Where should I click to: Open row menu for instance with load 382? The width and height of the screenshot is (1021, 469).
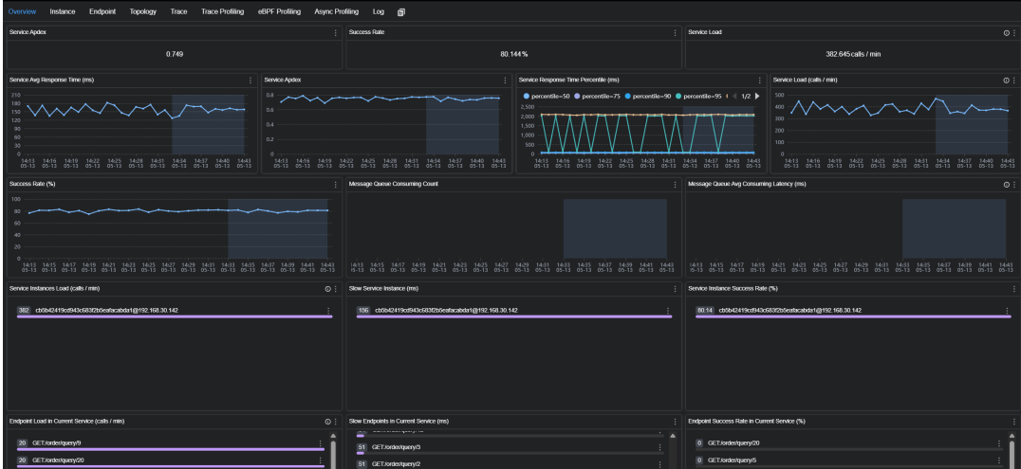pyautogui.click(x=328, y=311)
